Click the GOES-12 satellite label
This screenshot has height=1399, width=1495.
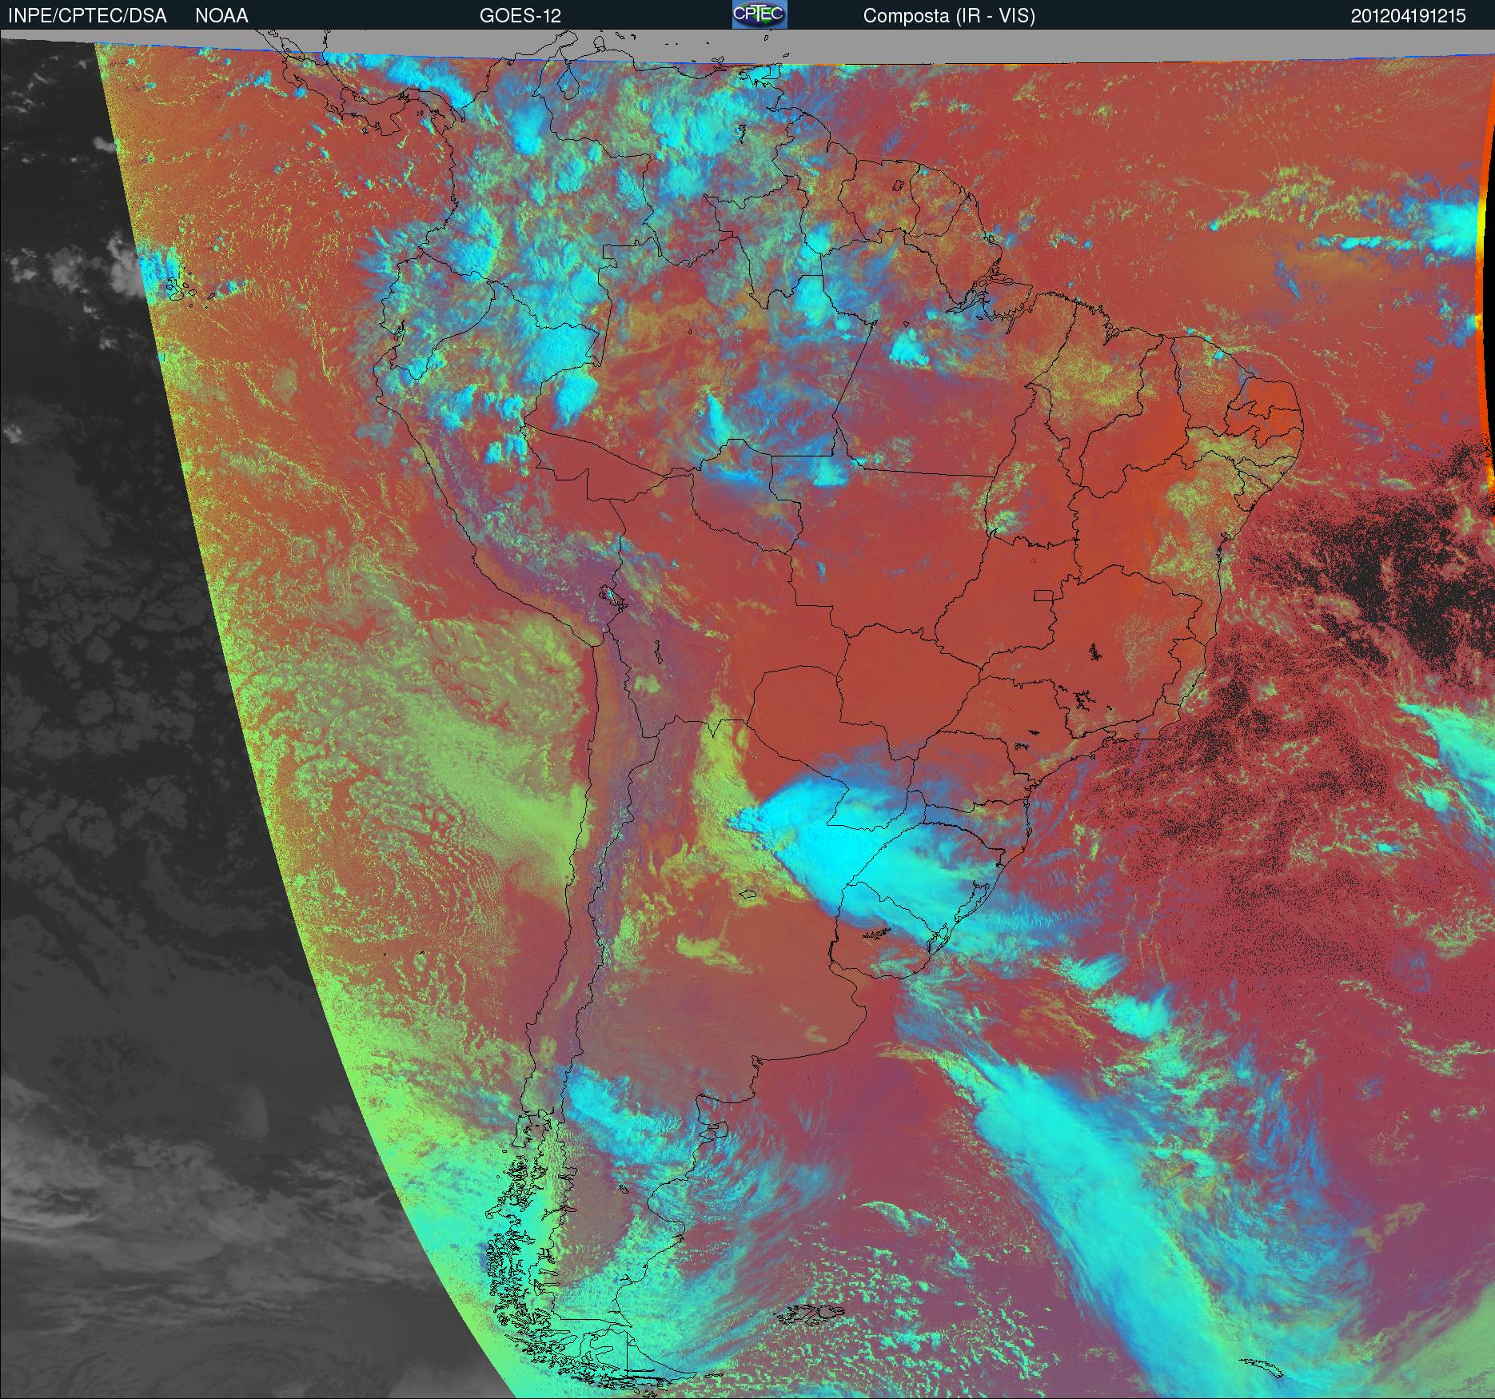[x=520, y=16]
